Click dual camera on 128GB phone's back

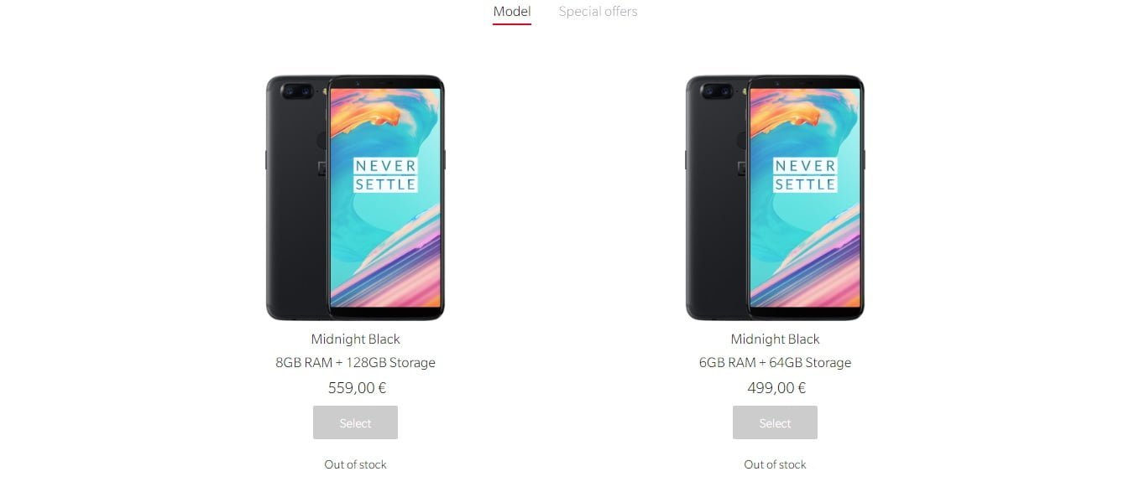click(296, 90)
